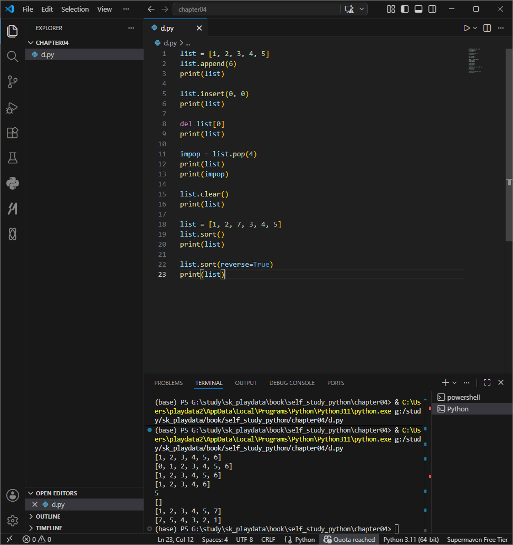Open the Supermaven sidebar icon
513x545 pixels.
[x=13, y=209]
